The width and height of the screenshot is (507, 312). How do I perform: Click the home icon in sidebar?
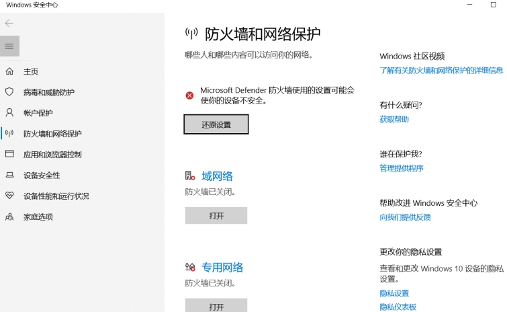coord(9,71)
